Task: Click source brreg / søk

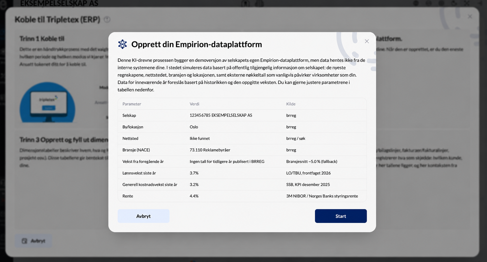Action: 296,138
